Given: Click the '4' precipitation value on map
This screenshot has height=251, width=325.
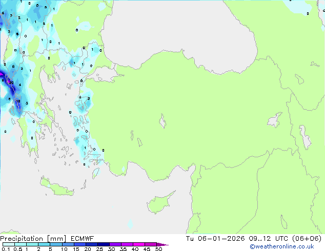Looking at the screenshot, I should [20, 85].
